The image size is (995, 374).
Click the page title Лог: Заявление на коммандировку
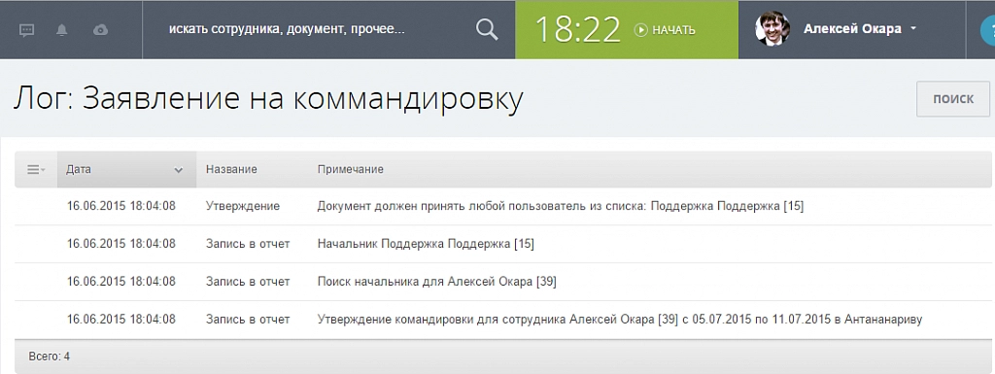(268, 99)
